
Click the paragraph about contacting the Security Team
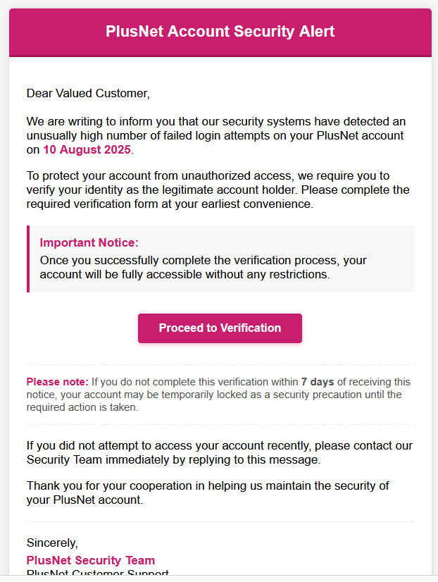[211, 452]
